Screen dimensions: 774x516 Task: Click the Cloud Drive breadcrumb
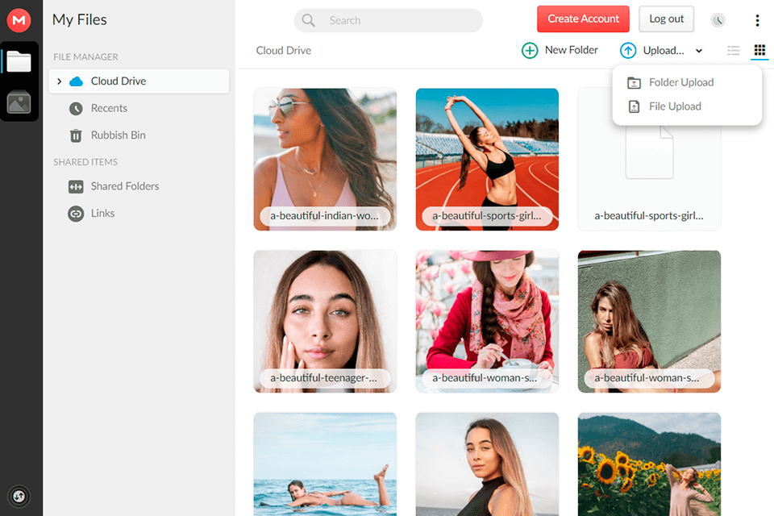coord(283,50)
